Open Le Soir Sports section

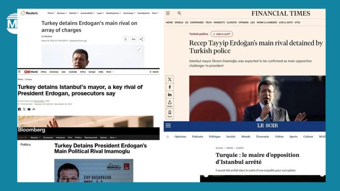tap(293, 137)
